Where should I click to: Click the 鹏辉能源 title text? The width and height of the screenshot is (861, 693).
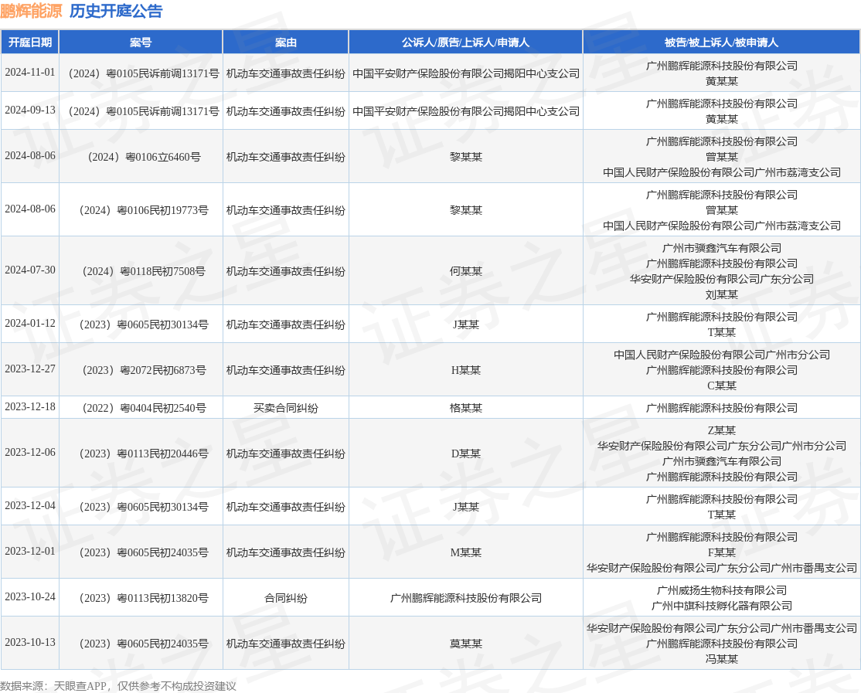click(x=31, y=11)
